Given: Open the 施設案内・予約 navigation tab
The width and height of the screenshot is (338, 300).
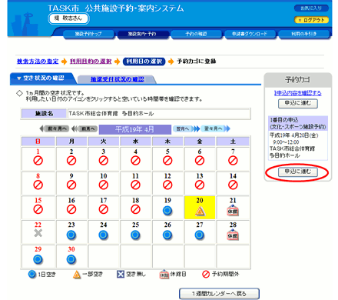Looking at the screenshot, I should pyautogui.click(x=142, y=34).
